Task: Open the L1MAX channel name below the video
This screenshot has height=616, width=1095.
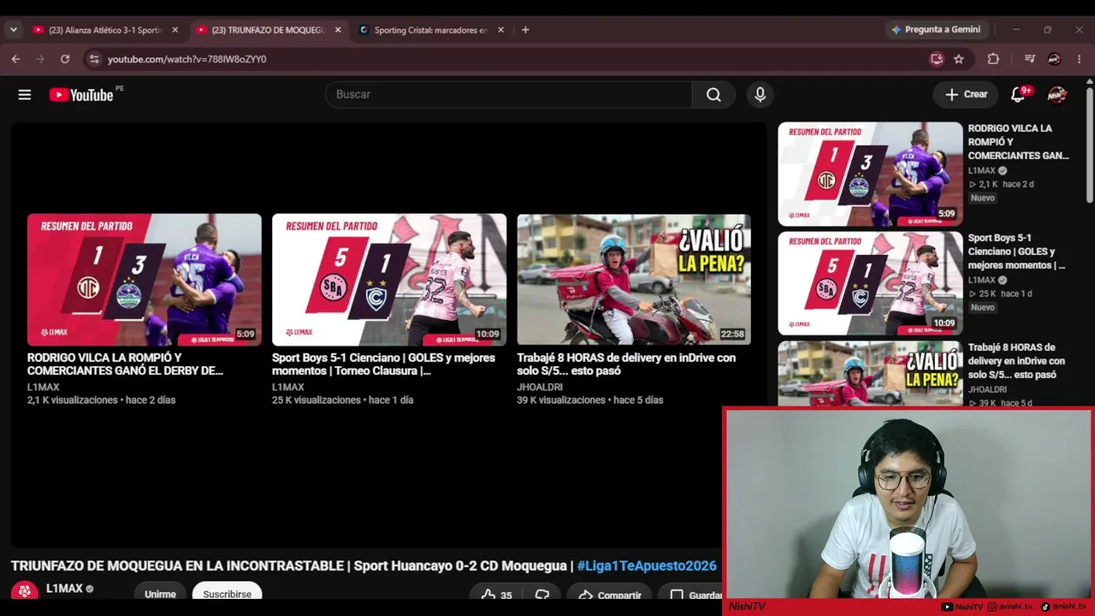Action: point(64,589)
